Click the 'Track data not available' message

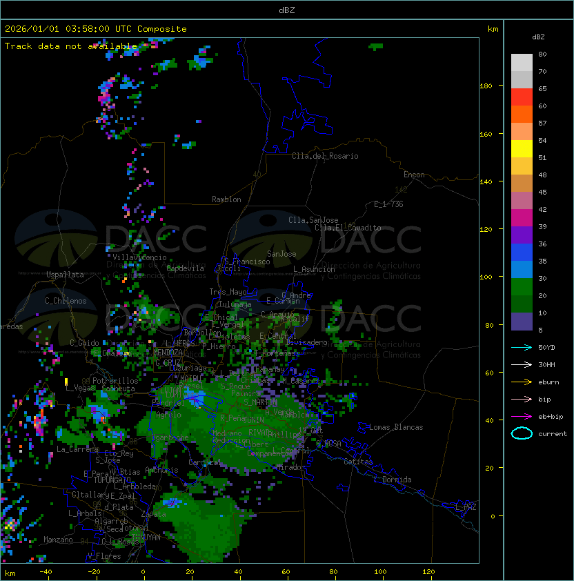click(71, 46)
